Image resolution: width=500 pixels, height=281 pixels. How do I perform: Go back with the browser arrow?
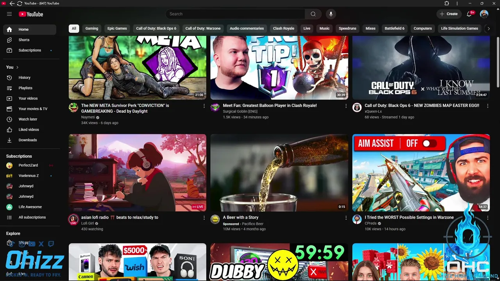tap(12, 4)
